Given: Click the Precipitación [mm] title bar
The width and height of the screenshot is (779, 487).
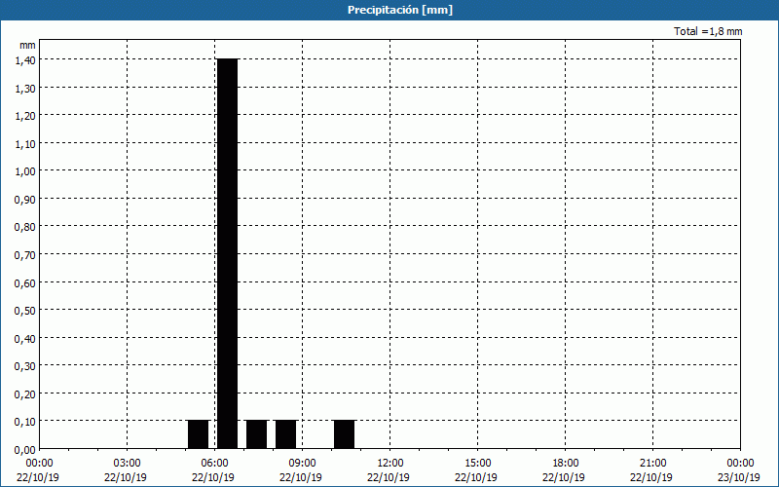Looking at the screenshot, I should click(389, 10).
